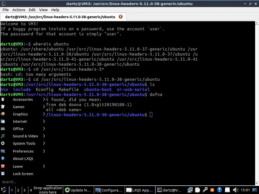The image size is (259, 194).
Task: Expand the System Tools submenu arrow
Action: pos(44,143)
